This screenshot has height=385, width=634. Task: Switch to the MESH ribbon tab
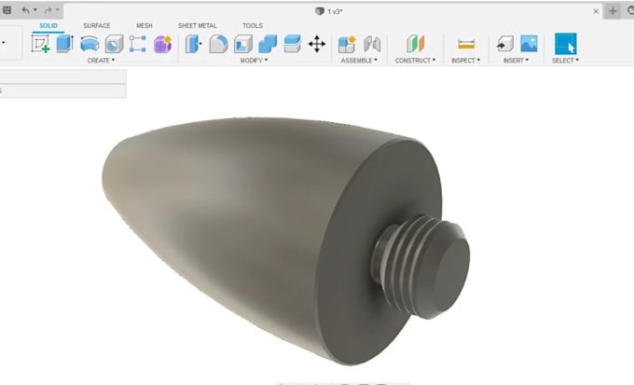point(144,25)
